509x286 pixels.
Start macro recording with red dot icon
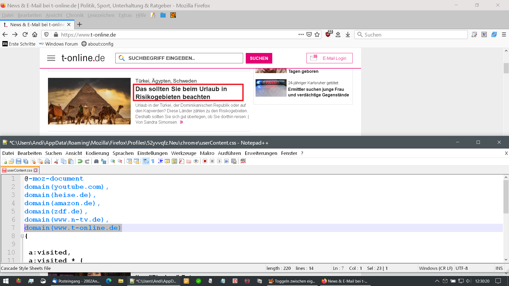coord(205,161)
